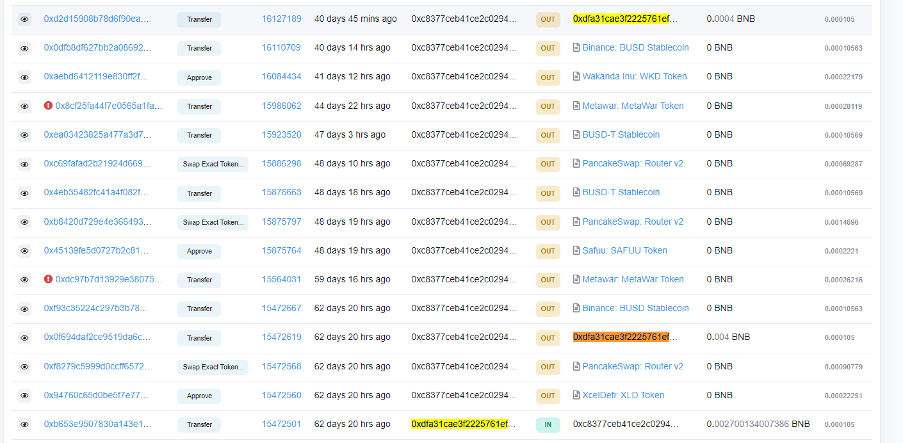This screenshot has width=903, height=443.
Task: Click the eye icon beside hash 0x0dfb8df627bb2a08692
Action: point(24,48)
